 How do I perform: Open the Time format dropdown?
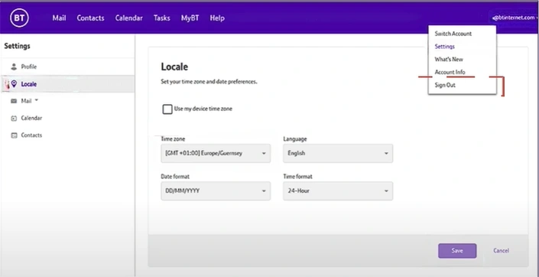pyautogui.click(x=338, y=191)
